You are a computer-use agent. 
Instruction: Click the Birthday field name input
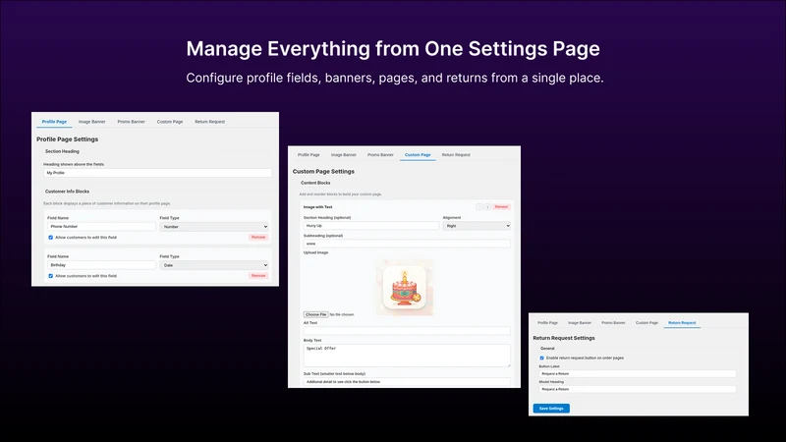coord(102,265)
